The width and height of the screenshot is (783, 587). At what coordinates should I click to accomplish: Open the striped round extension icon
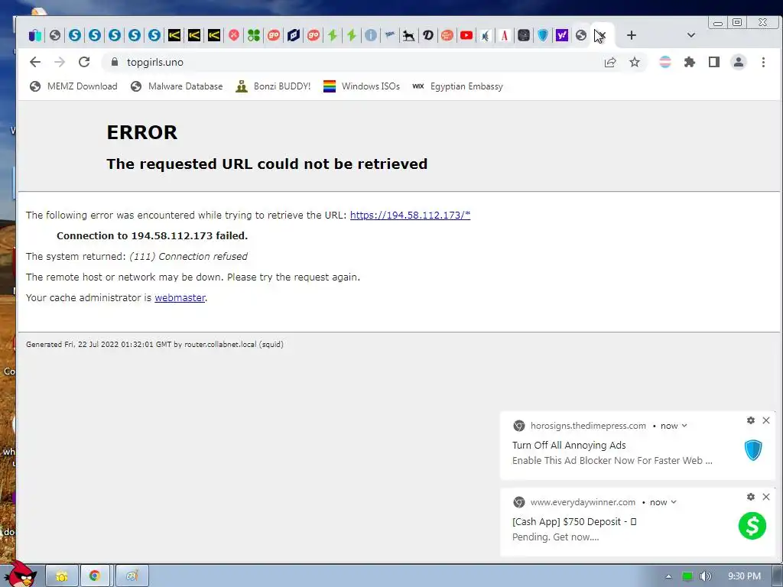tap(665, 62)
